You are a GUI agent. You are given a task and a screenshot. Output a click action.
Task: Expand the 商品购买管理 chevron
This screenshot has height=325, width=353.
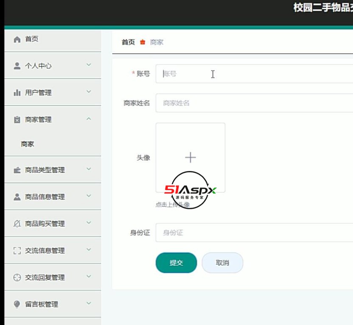point(89,222)
